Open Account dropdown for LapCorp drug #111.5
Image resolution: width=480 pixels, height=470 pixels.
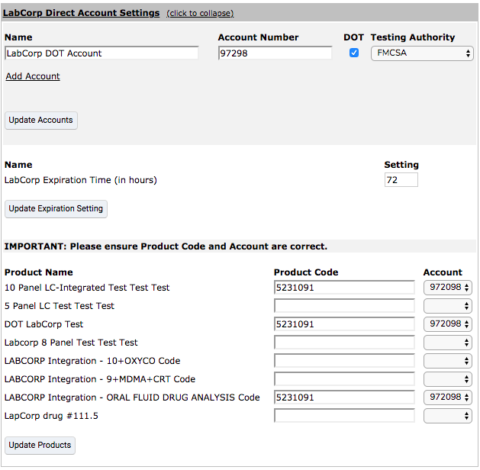pos(447,416)
